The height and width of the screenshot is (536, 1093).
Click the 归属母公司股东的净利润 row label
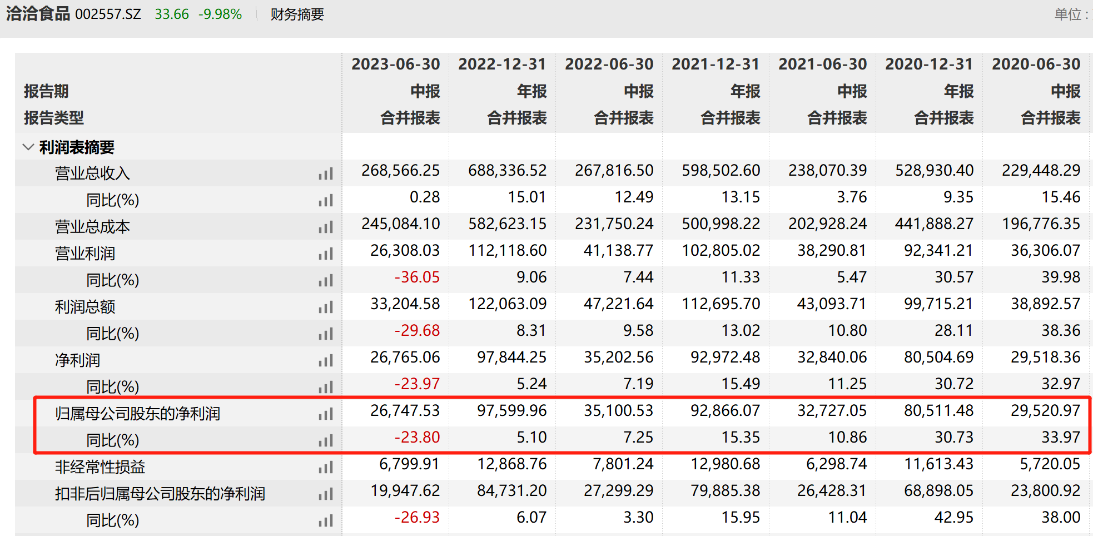click(x=137, y=414)
